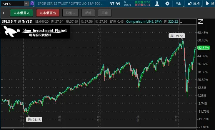
Task: Click the -11.76% axis label
Action: [x=203, y=111]
